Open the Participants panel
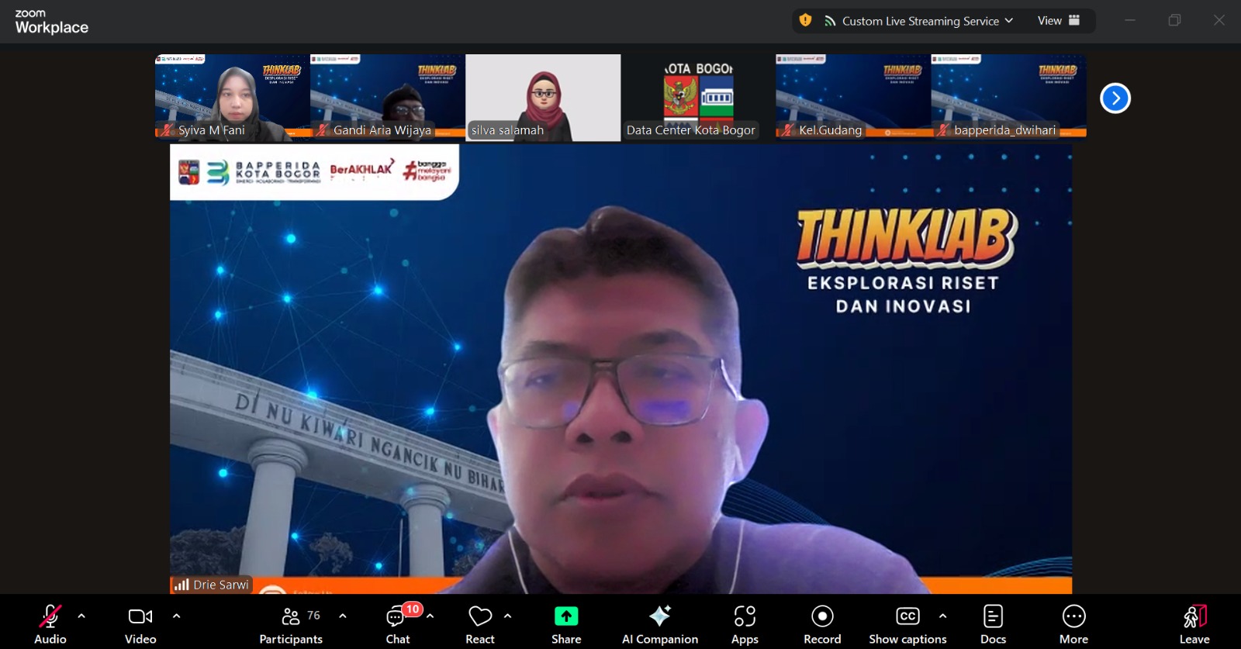Viewport: 1241px width, 649px height. tap(291, 617)
